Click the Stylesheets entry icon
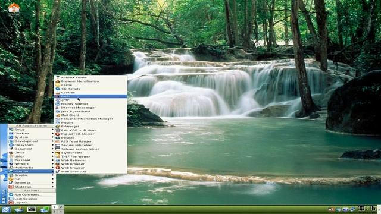 [x=58, y=153]
